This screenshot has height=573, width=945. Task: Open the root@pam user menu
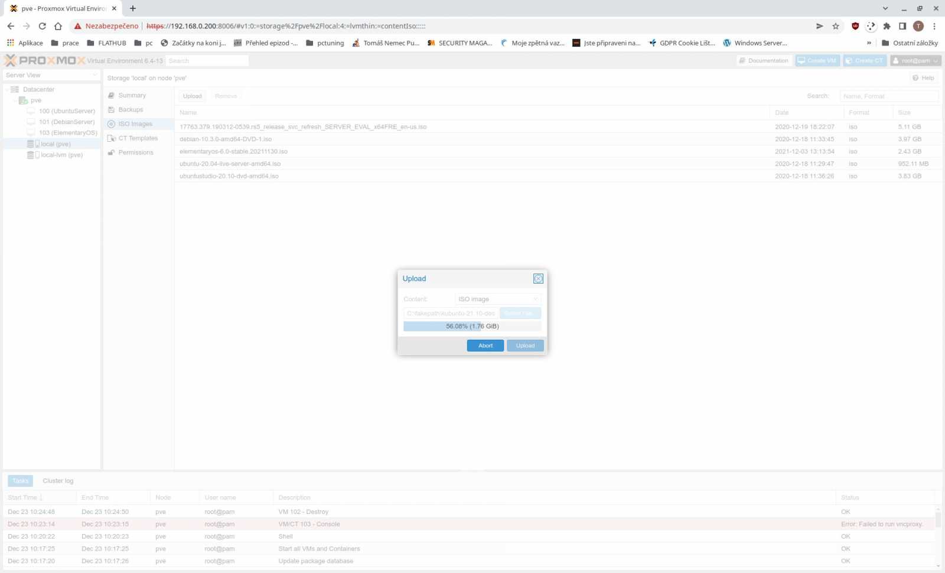tap(915, 61)
